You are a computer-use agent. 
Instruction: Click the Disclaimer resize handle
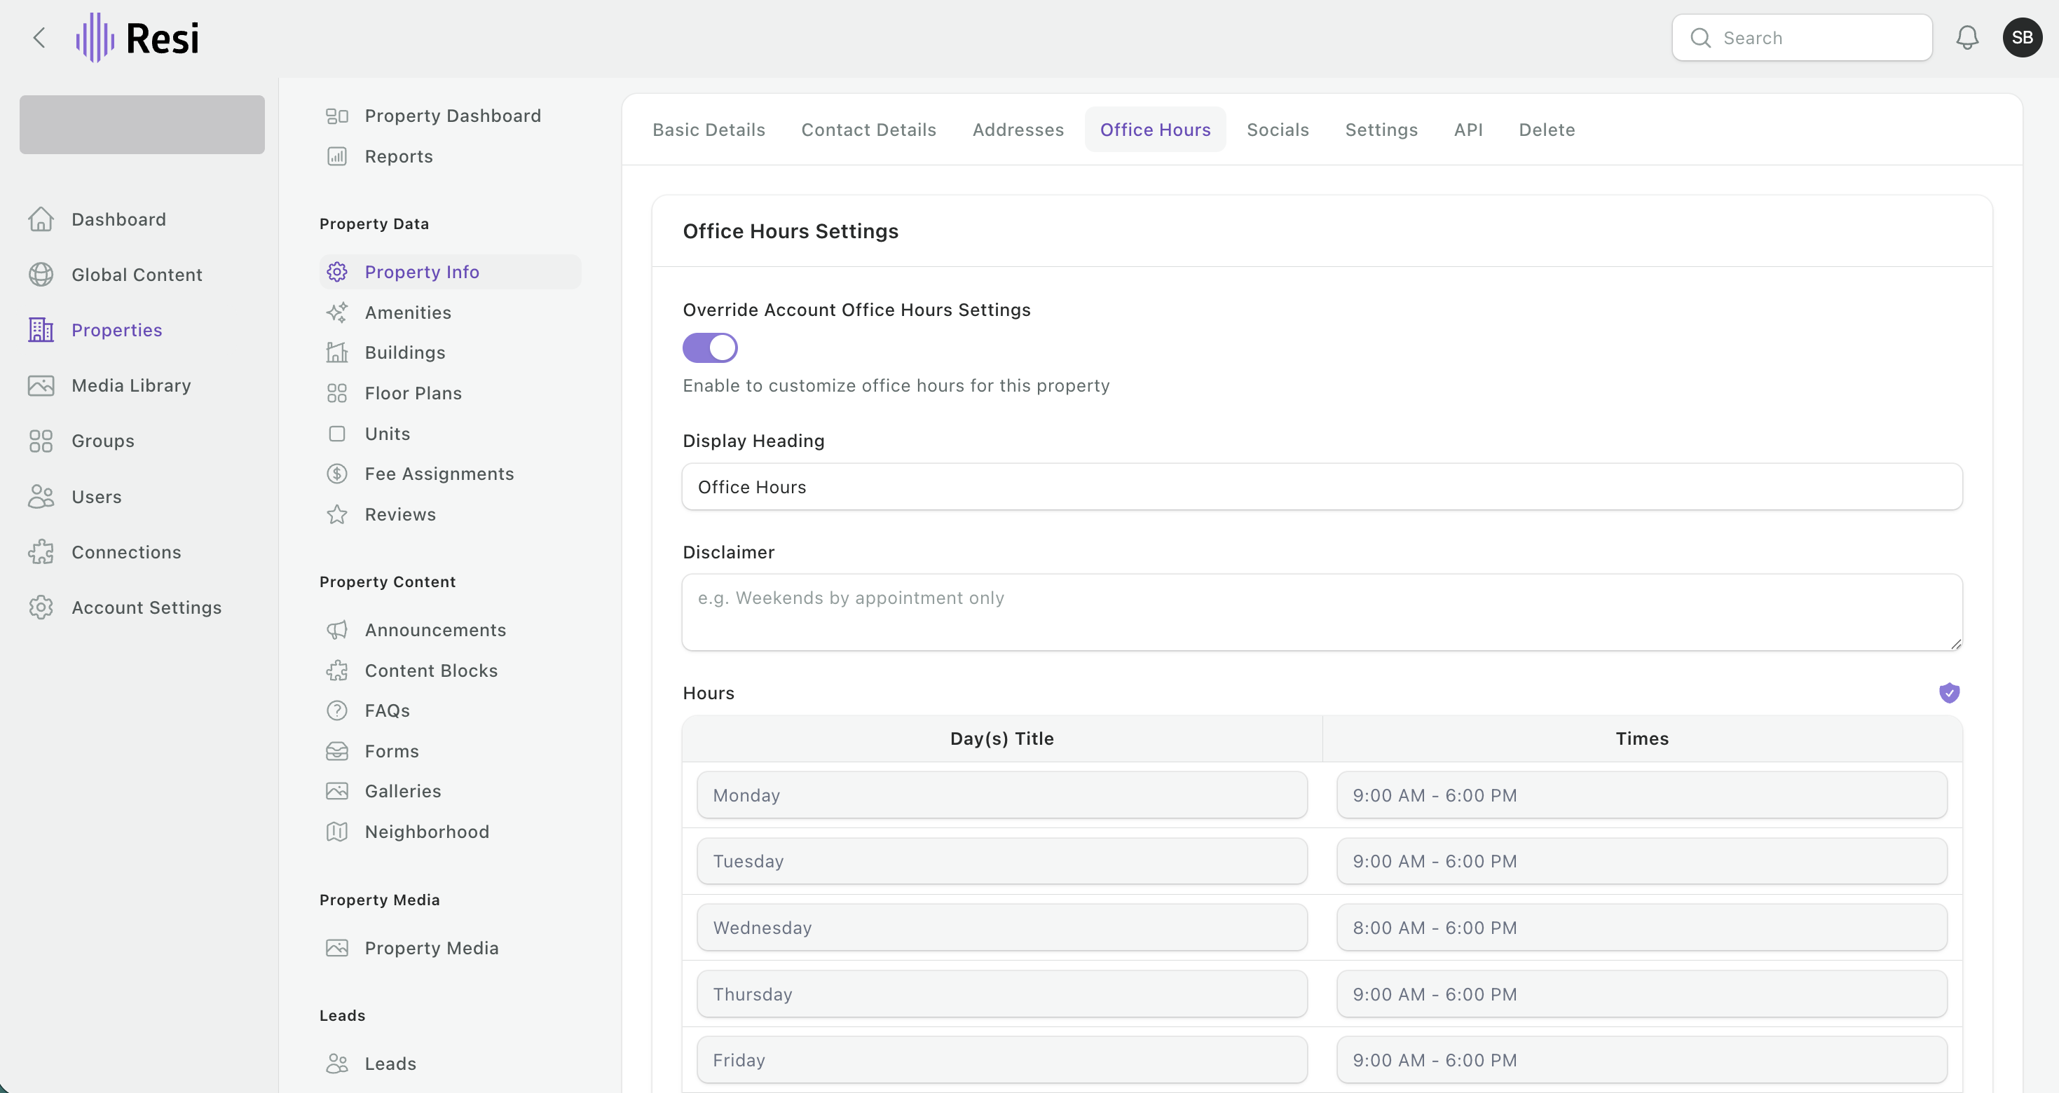(x=1955, y=643)
